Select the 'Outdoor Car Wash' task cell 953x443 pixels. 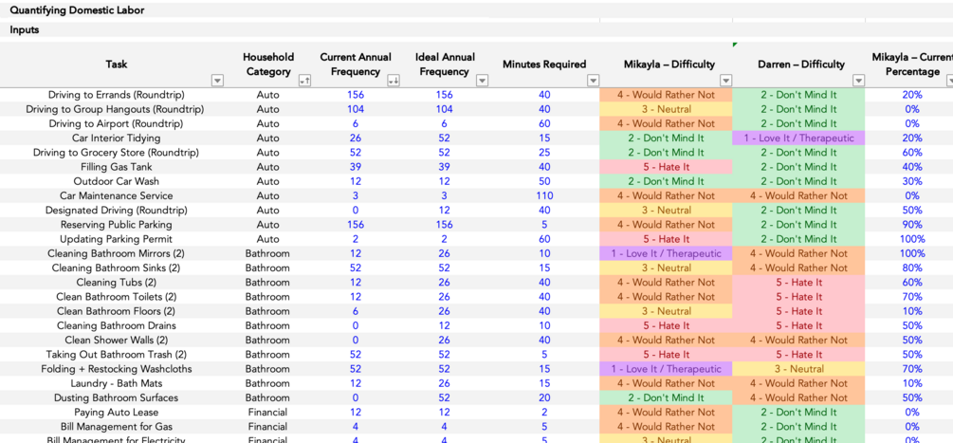tap(116, 181)
